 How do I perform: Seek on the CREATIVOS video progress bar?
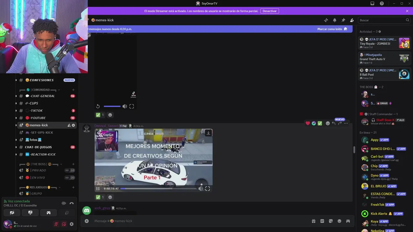point(158,188)
